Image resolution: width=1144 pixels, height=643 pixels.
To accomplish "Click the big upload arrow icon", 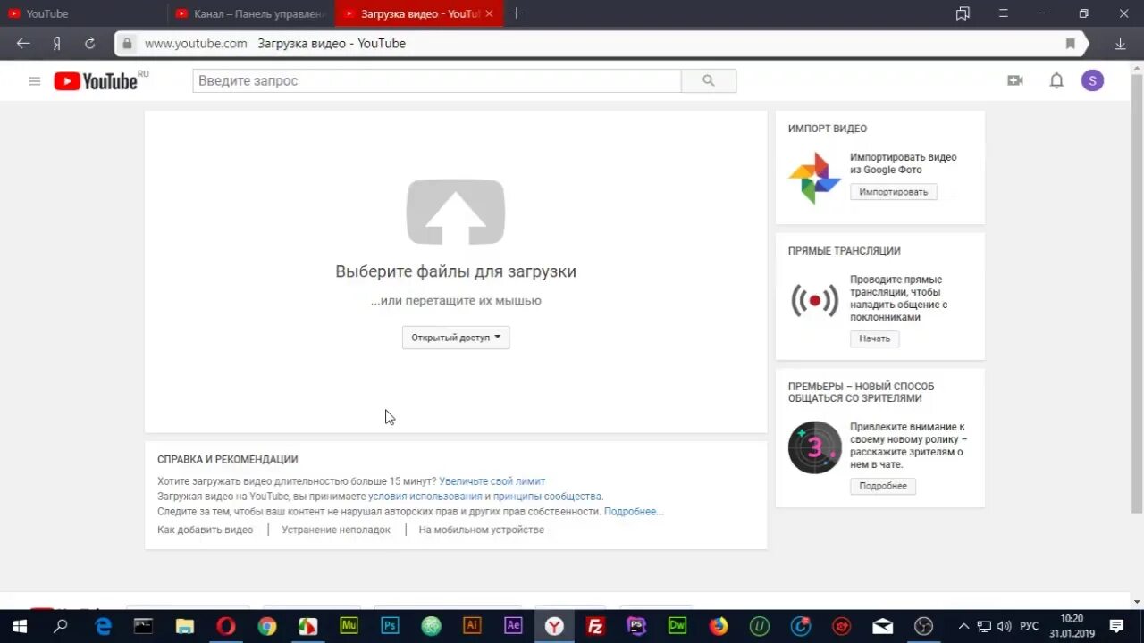I will click(456, 212).
